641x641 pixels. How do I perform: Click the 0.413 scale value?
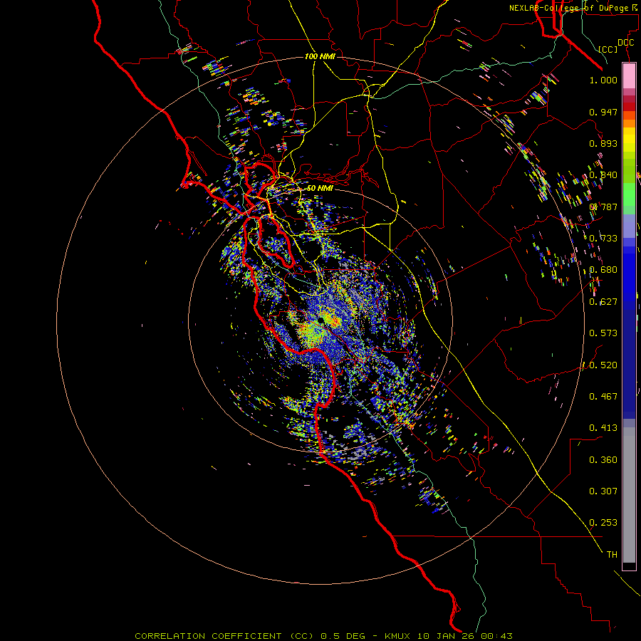click(603, 428)
